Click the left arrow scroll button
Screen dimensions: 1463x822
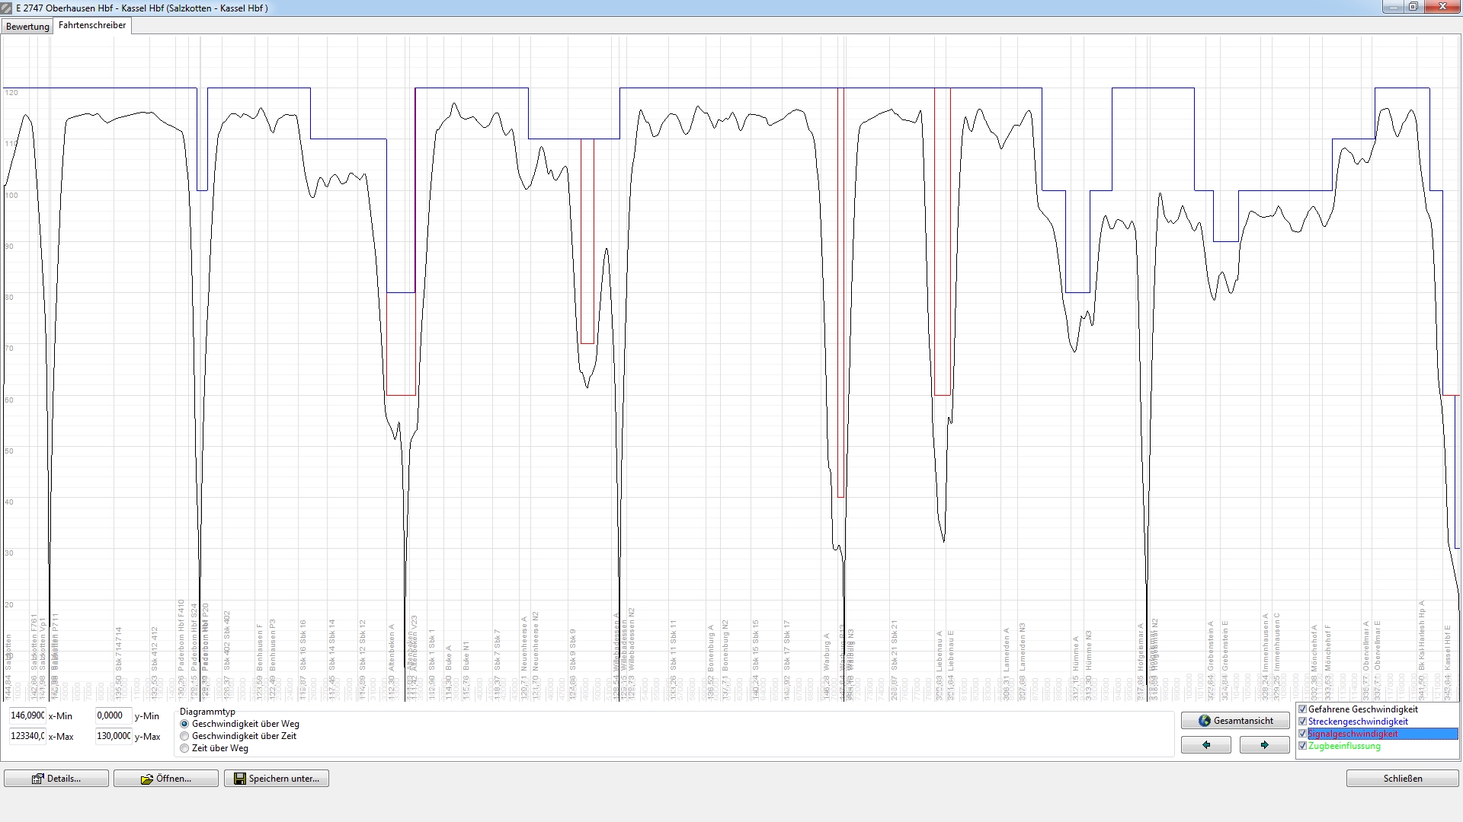coord(1205,745)
